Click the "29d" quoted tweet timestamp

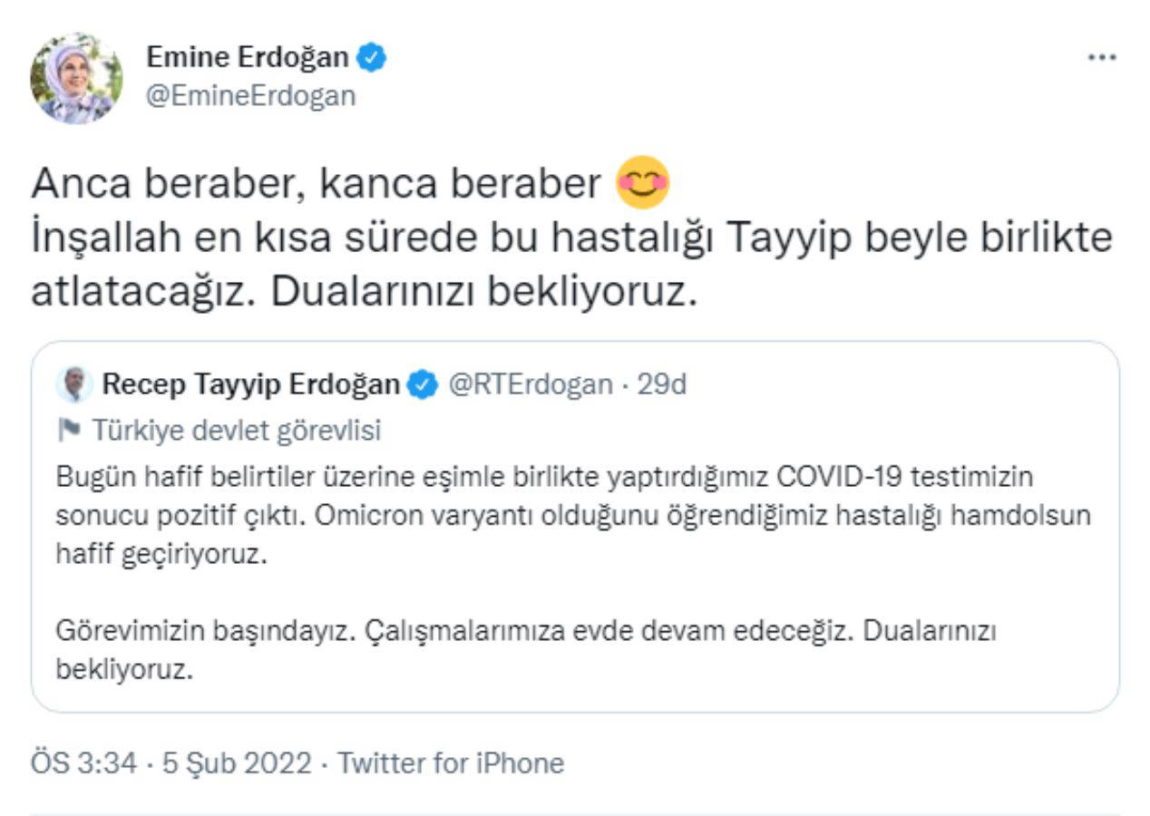(661, 384)
